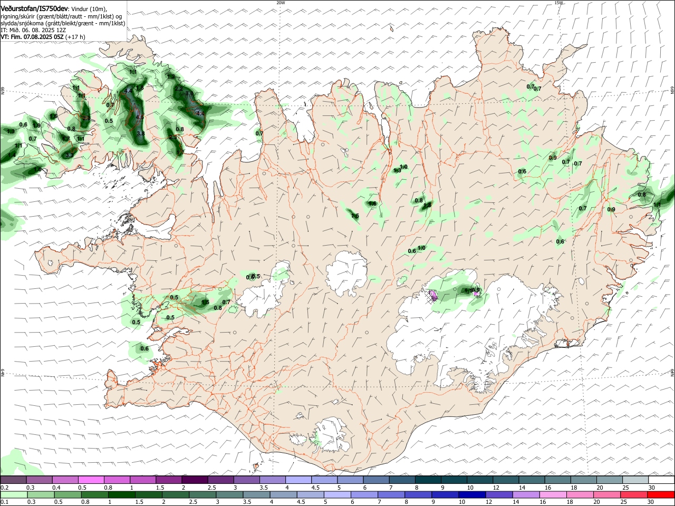The height and width of the screenshot is (506, 675).
Task: Click the 2.2 precipitation value on the map
Action: click(x=179, y=89)
